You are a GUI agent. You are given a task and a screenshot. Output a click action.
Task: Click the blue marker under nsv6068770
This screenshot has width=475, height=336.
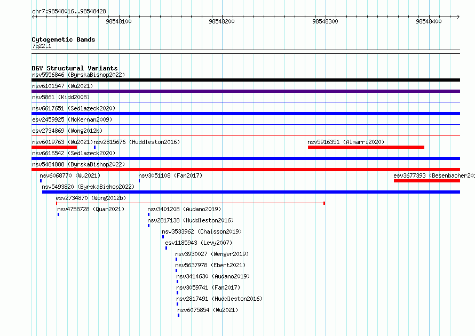tap(41, 181)
